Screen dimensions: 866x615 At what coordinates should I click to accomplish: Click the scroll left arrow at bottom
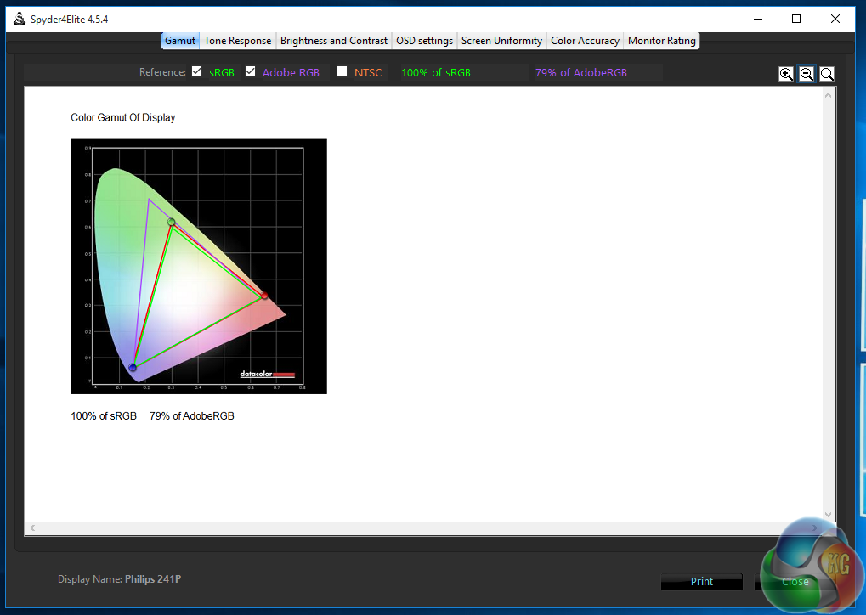tap(31, 528)
